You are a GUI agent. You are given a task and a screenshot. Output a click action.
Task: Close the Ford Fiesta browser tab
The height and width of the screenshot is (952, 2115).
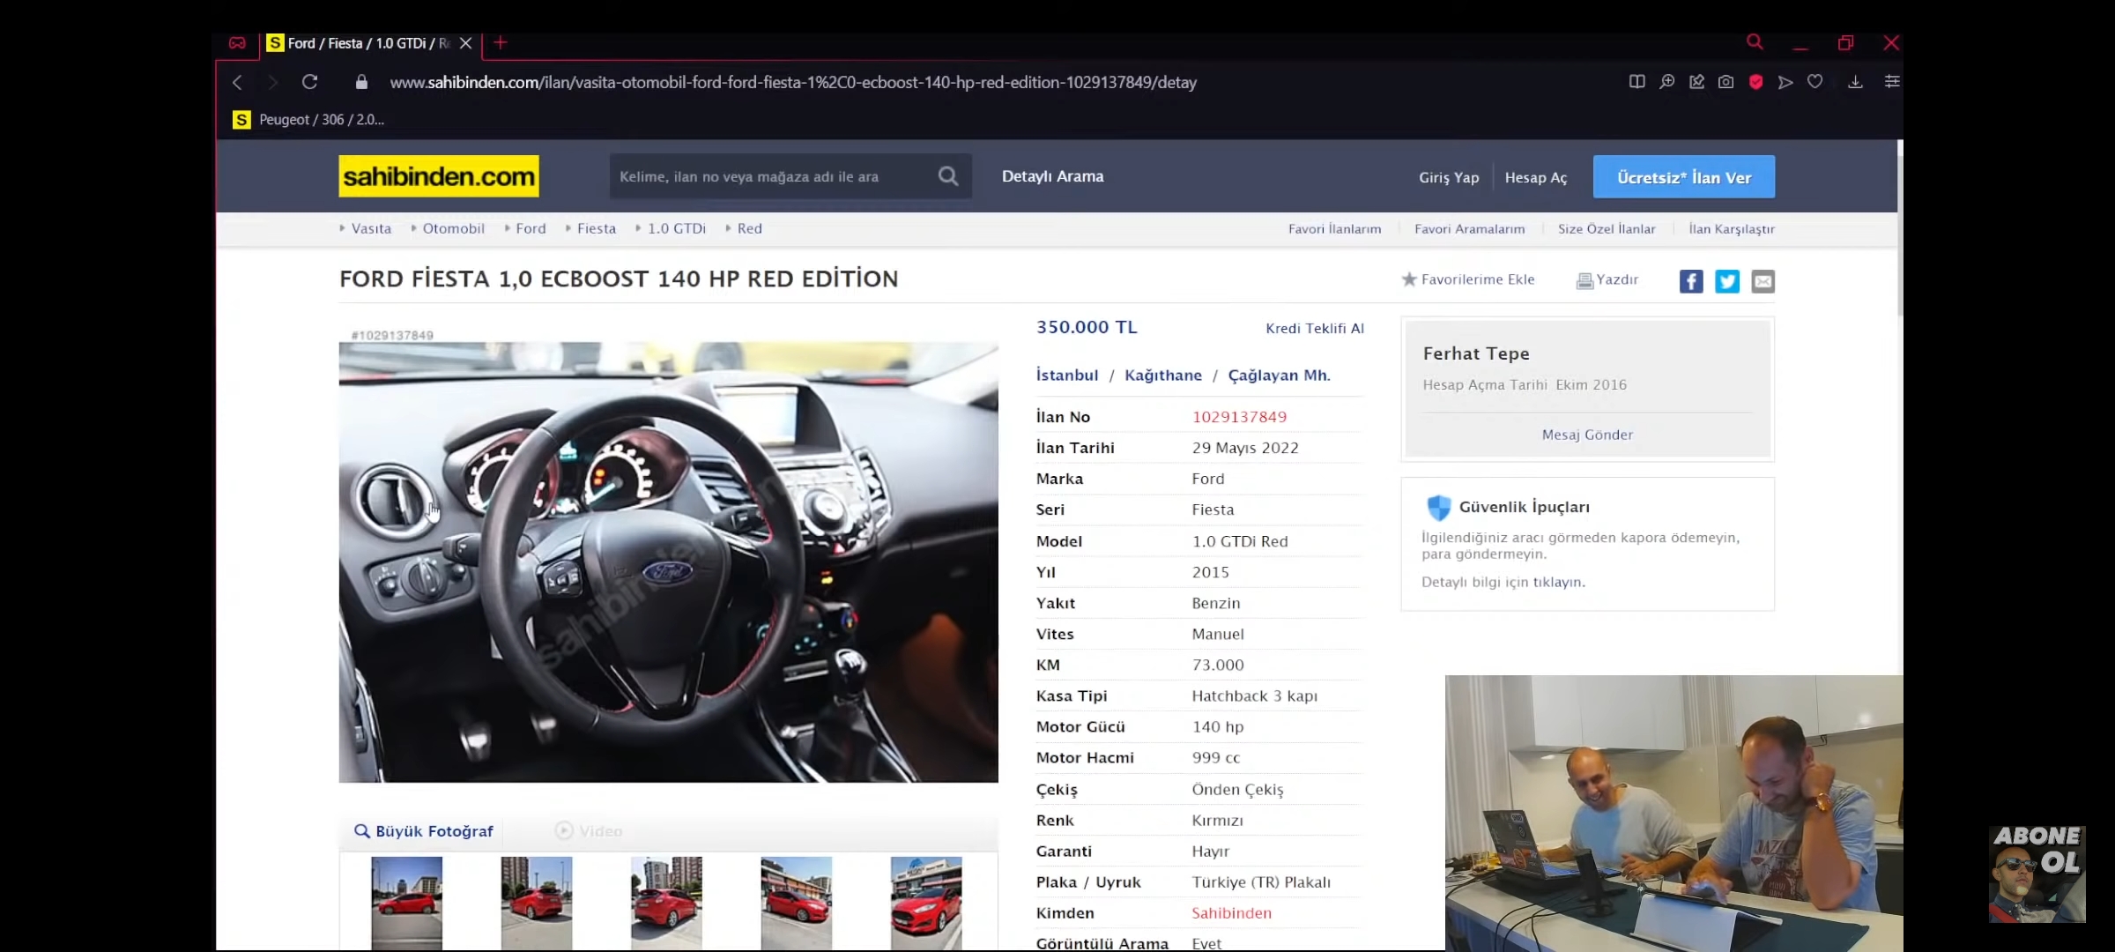(465, 43)
